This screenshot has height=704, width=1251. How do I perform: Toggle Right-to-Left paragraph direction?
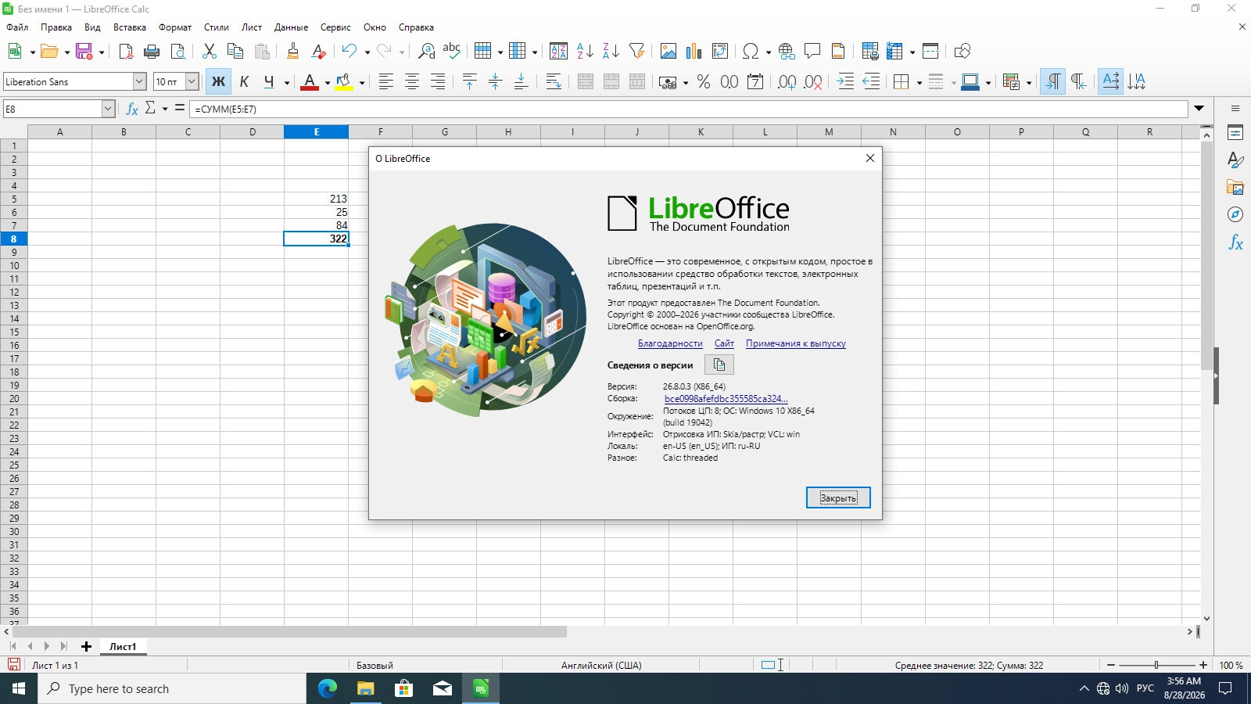tap(1079, 82)
